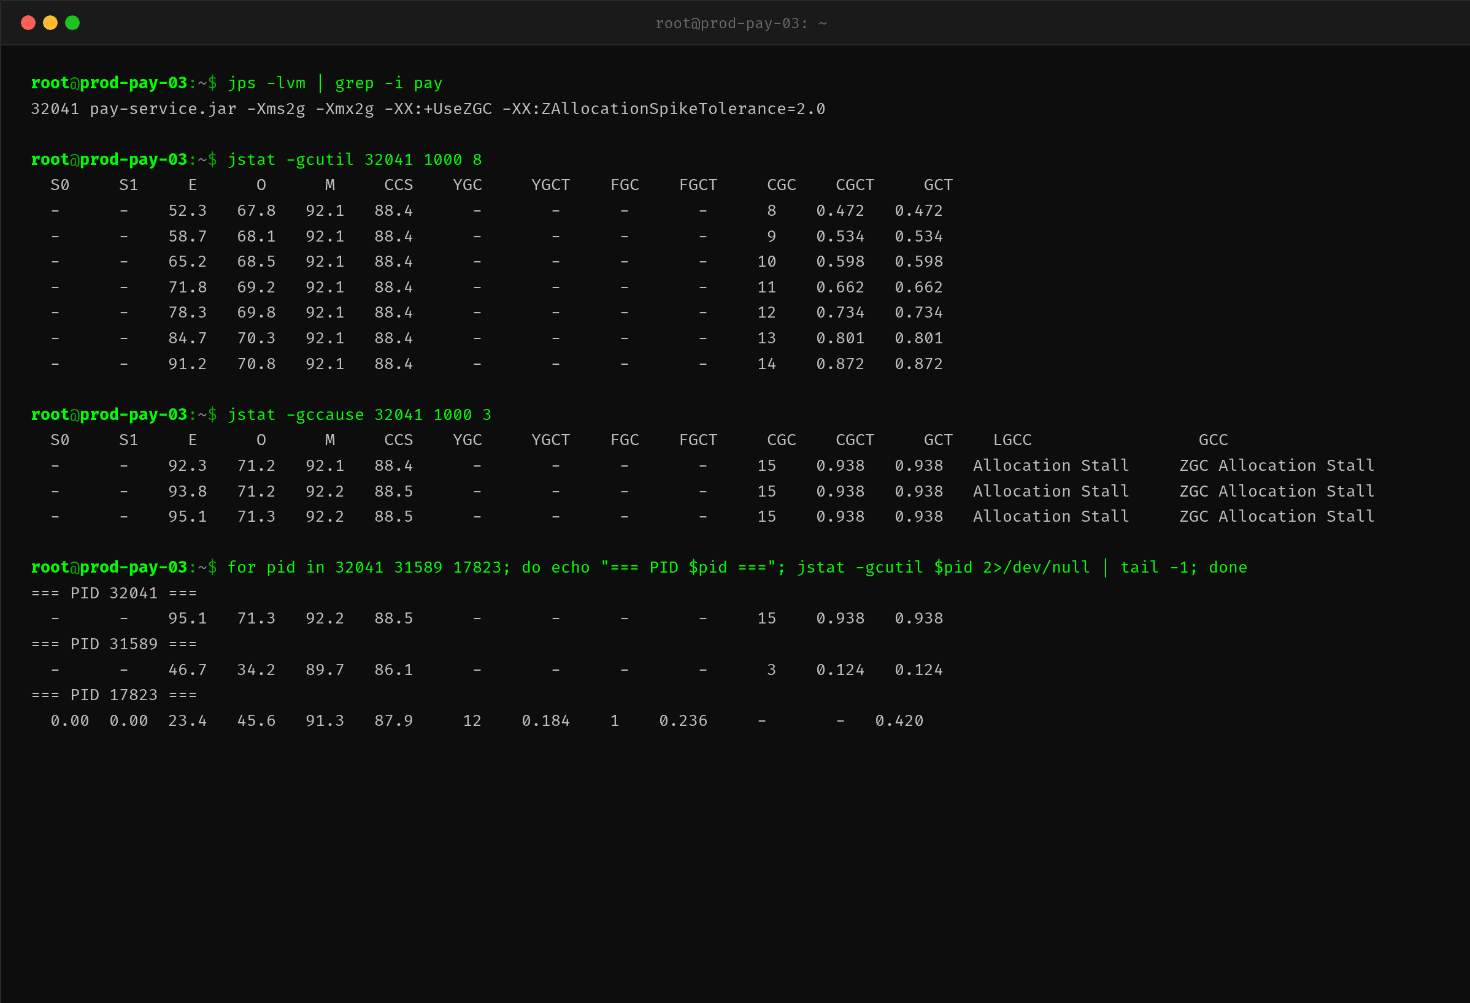This screenshot has width=1470, height=1003.
Task: Click the O value 68.5
Action: tap(256, 262)
